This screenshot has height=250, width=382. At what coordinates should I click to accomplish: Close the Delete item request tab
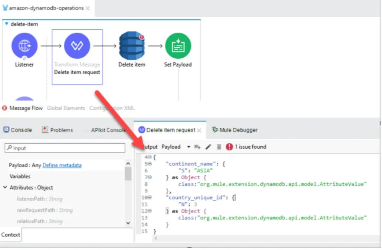tap(199, 130)
